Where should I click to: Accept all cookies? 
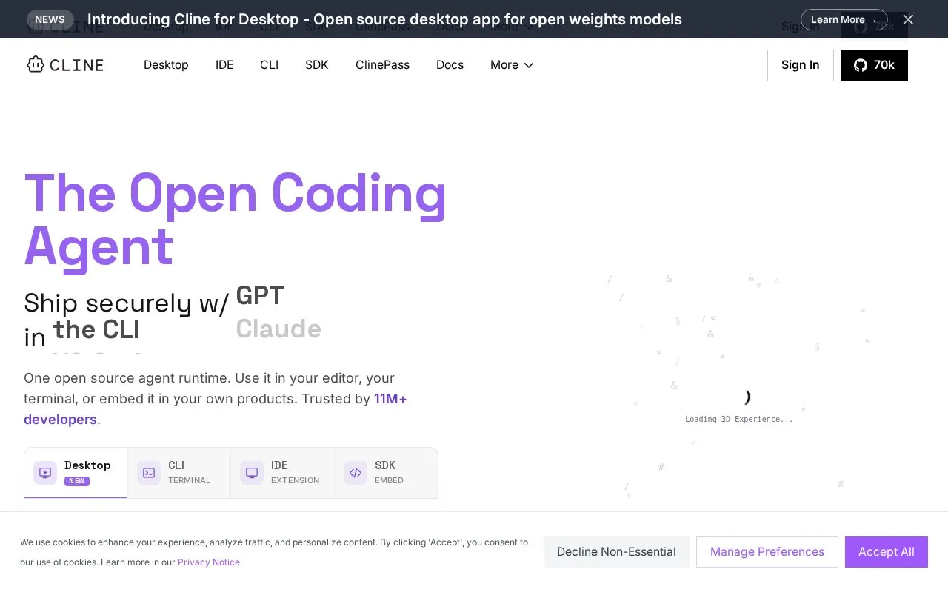pyautogui.click(x=887, y=552)
